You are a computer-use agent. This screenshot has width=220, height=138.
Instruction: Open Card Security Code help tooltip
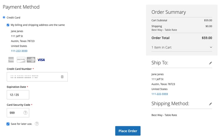coord(25,113)
